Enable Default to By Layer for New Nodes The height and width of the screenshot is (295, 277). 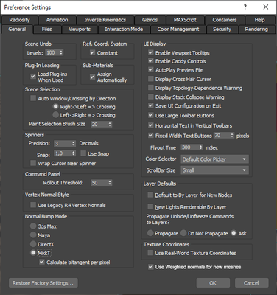click(x=150, y=195)
